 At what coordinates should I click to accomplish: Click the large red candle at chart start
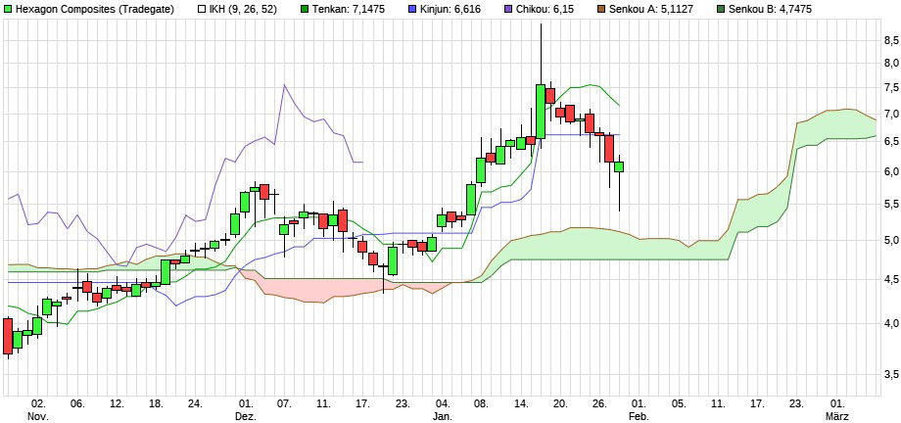tap(8, 336)
